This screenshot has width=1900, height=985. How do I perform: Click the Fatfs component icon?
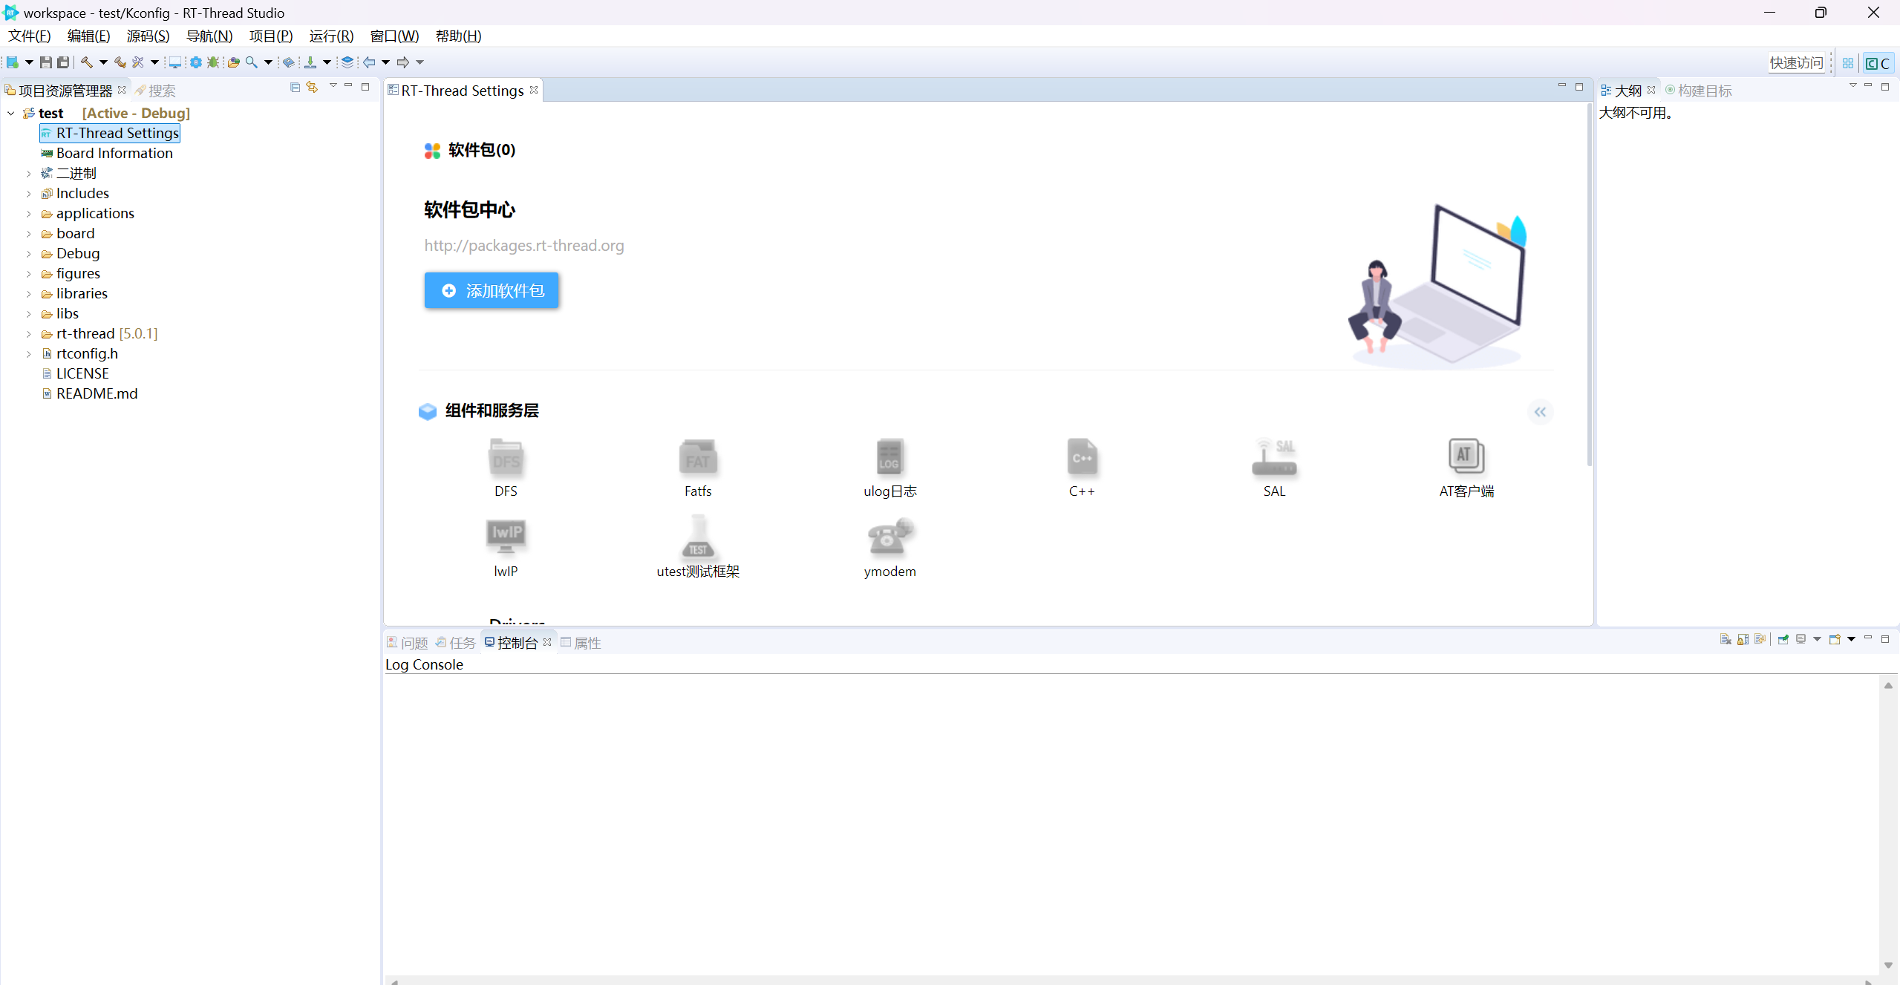[x=698, y=456]
